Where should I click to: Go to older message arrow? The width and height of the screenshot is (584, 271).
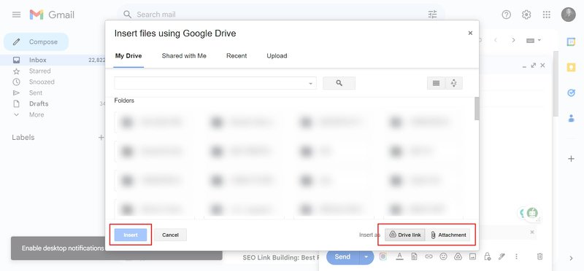point(513,40)
